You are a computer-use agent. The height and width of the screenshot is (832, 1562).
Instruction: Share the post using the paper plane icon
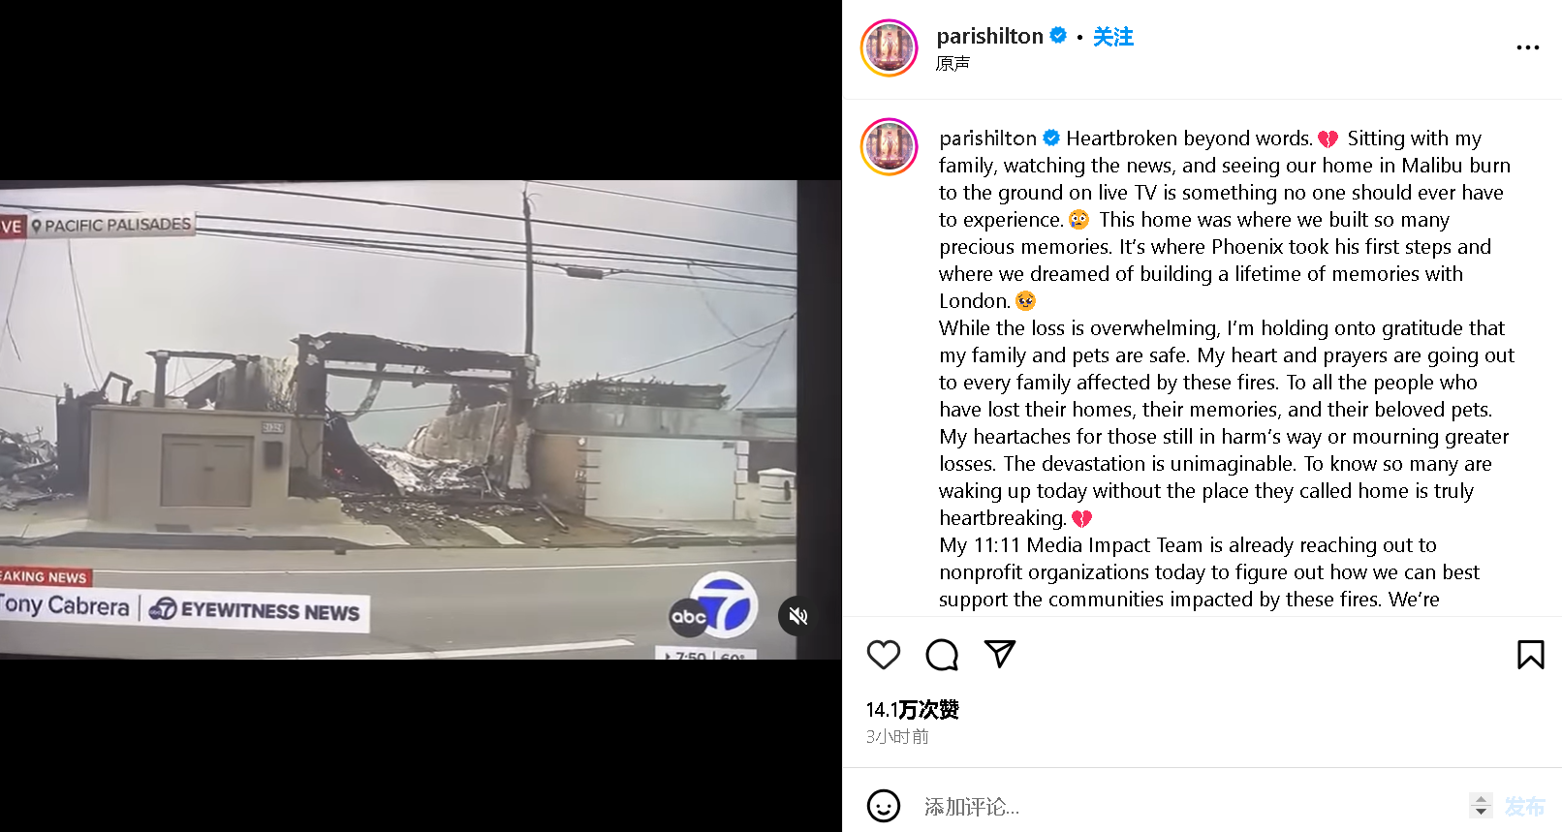999,654
